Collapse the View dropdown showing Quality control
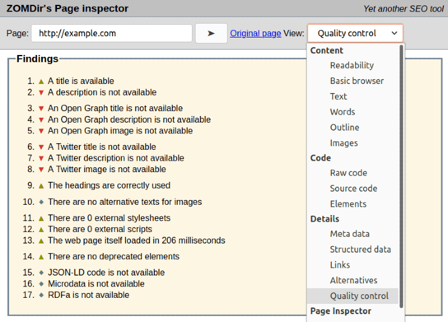The height and width of the screenshot is (322, 448). click(355, 33)
